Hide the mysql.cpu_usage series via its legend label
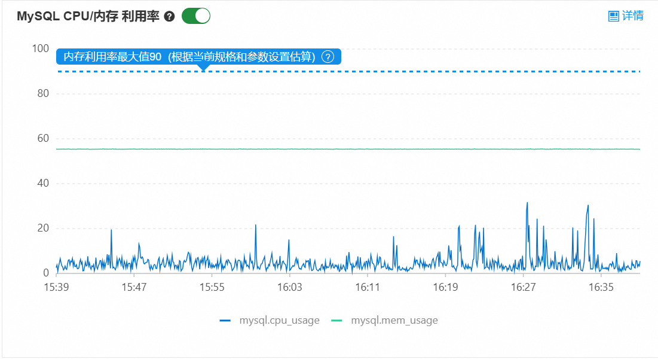 (279, 321)
